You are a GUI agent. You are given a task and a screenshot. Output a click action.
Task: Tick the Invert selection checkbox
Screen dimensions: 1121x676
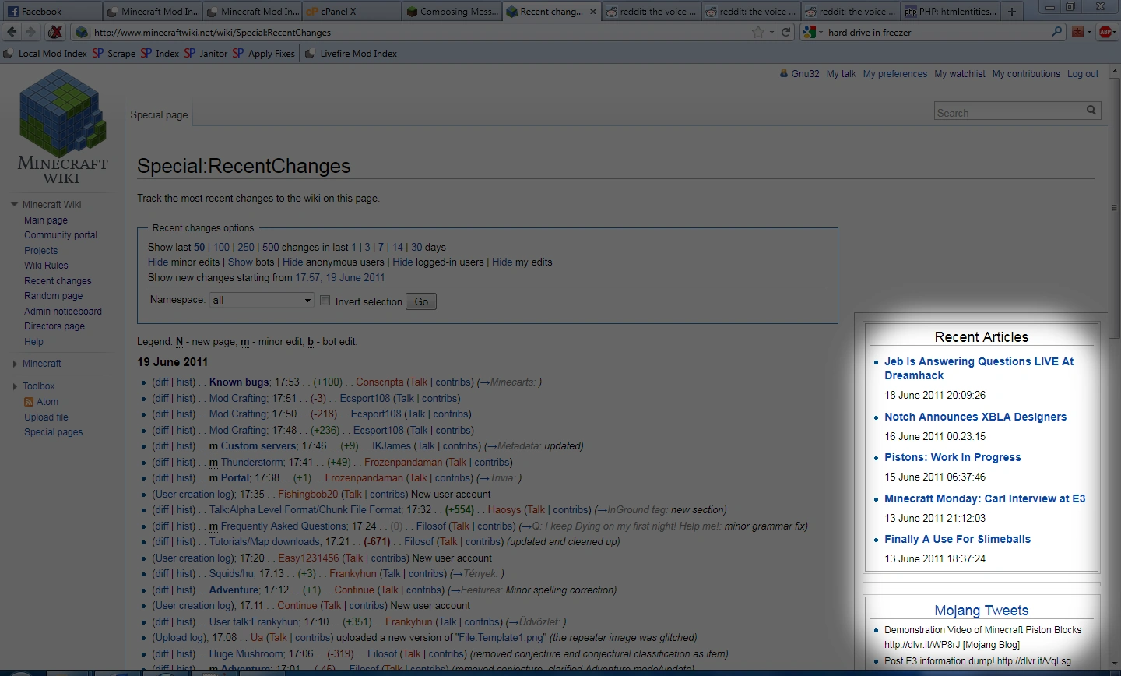325,301
